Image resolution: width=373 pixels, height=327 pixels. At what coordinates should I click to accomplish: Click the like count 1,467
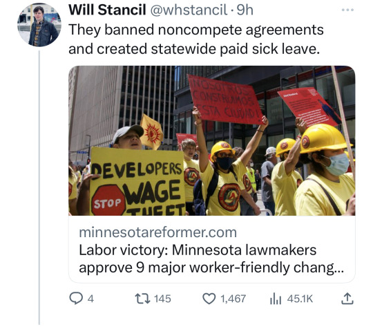(233, 299)
